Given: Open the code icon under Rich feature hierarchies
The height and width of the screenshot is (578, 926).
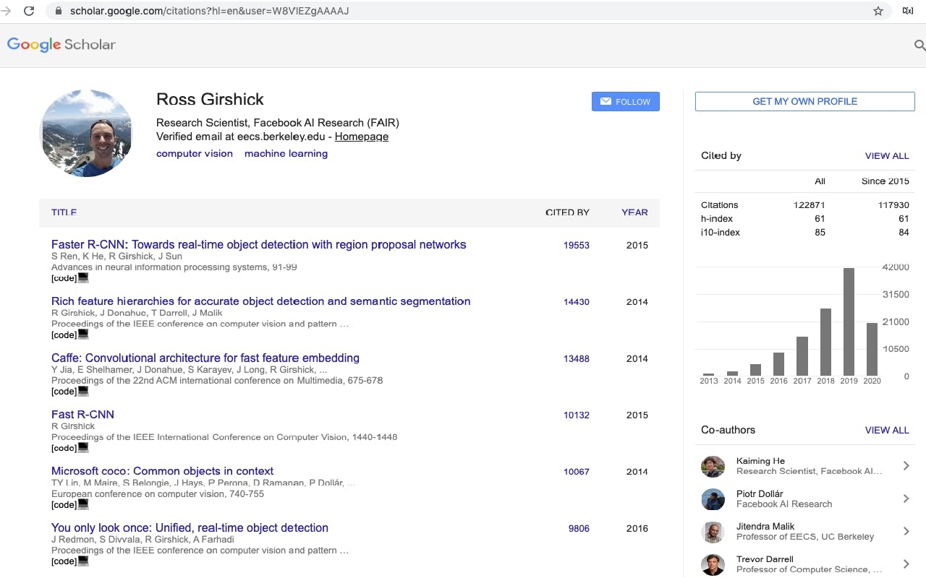Looking at the screenshot, I should [x=83, y=334].
